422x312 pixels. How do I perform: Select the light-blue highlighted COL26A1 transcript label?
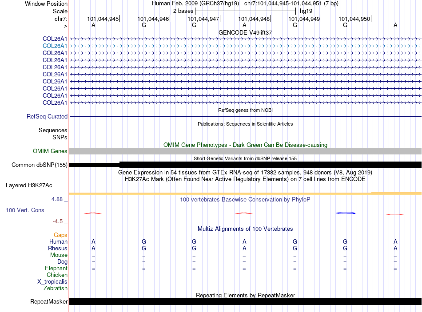55,46
